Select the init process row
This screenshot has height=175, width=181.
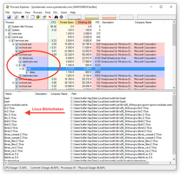pos(84,65)
